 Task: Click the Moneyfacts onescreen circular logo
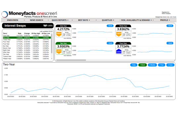(x=5, y=15)
